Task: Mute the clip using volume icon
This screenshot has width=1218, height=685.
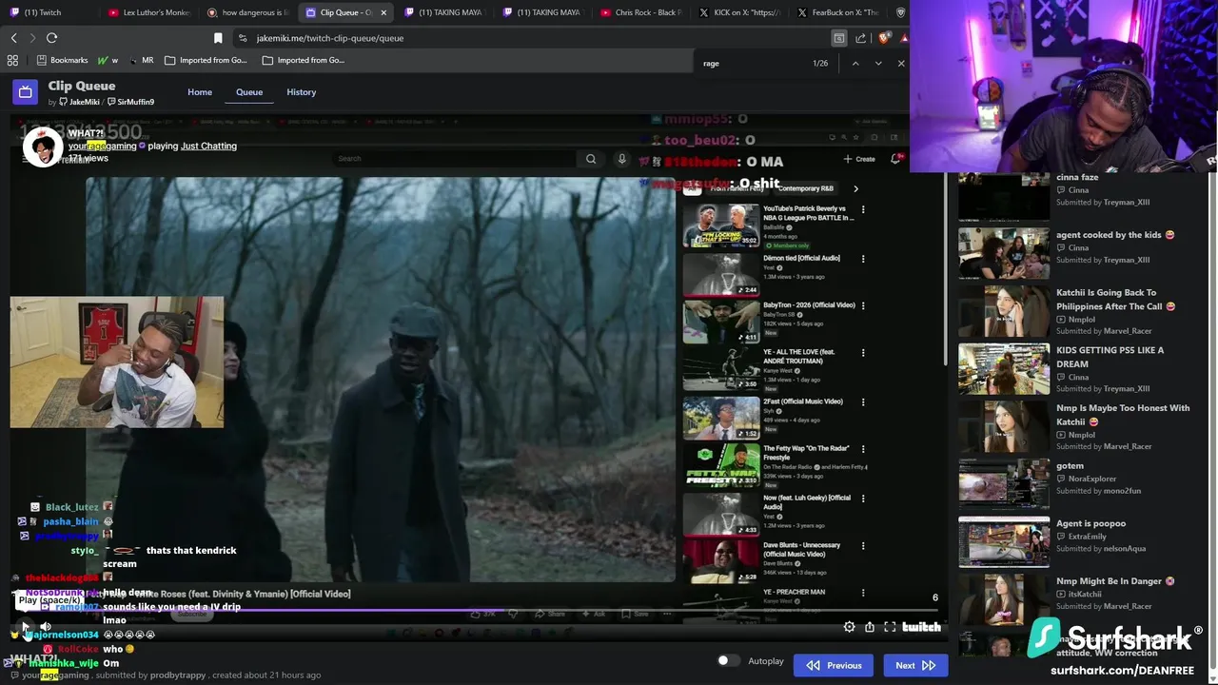Action: 45,627
